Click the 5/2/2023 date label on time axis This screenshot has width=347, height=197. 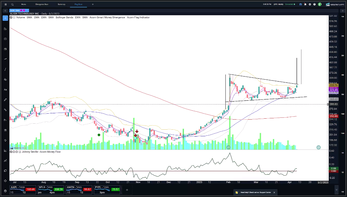[323, 183]
